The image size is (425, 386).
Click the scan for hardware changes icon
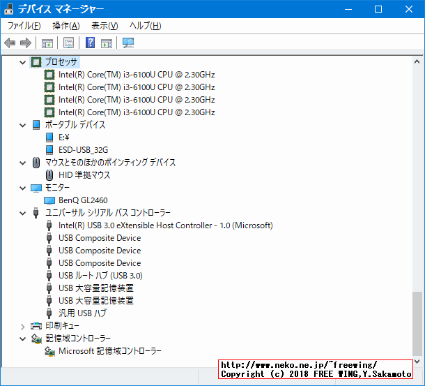(128, 43)
